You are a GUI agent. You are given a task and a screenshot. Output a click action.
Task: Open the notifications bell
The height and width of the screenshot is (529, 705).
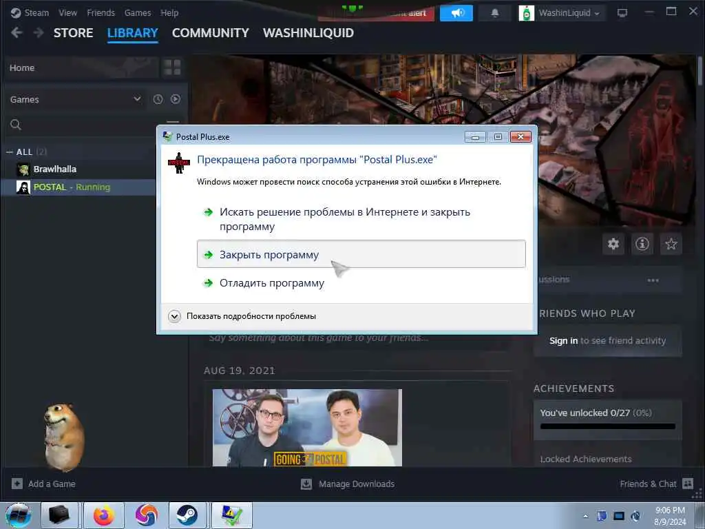(x=494, y=12)
